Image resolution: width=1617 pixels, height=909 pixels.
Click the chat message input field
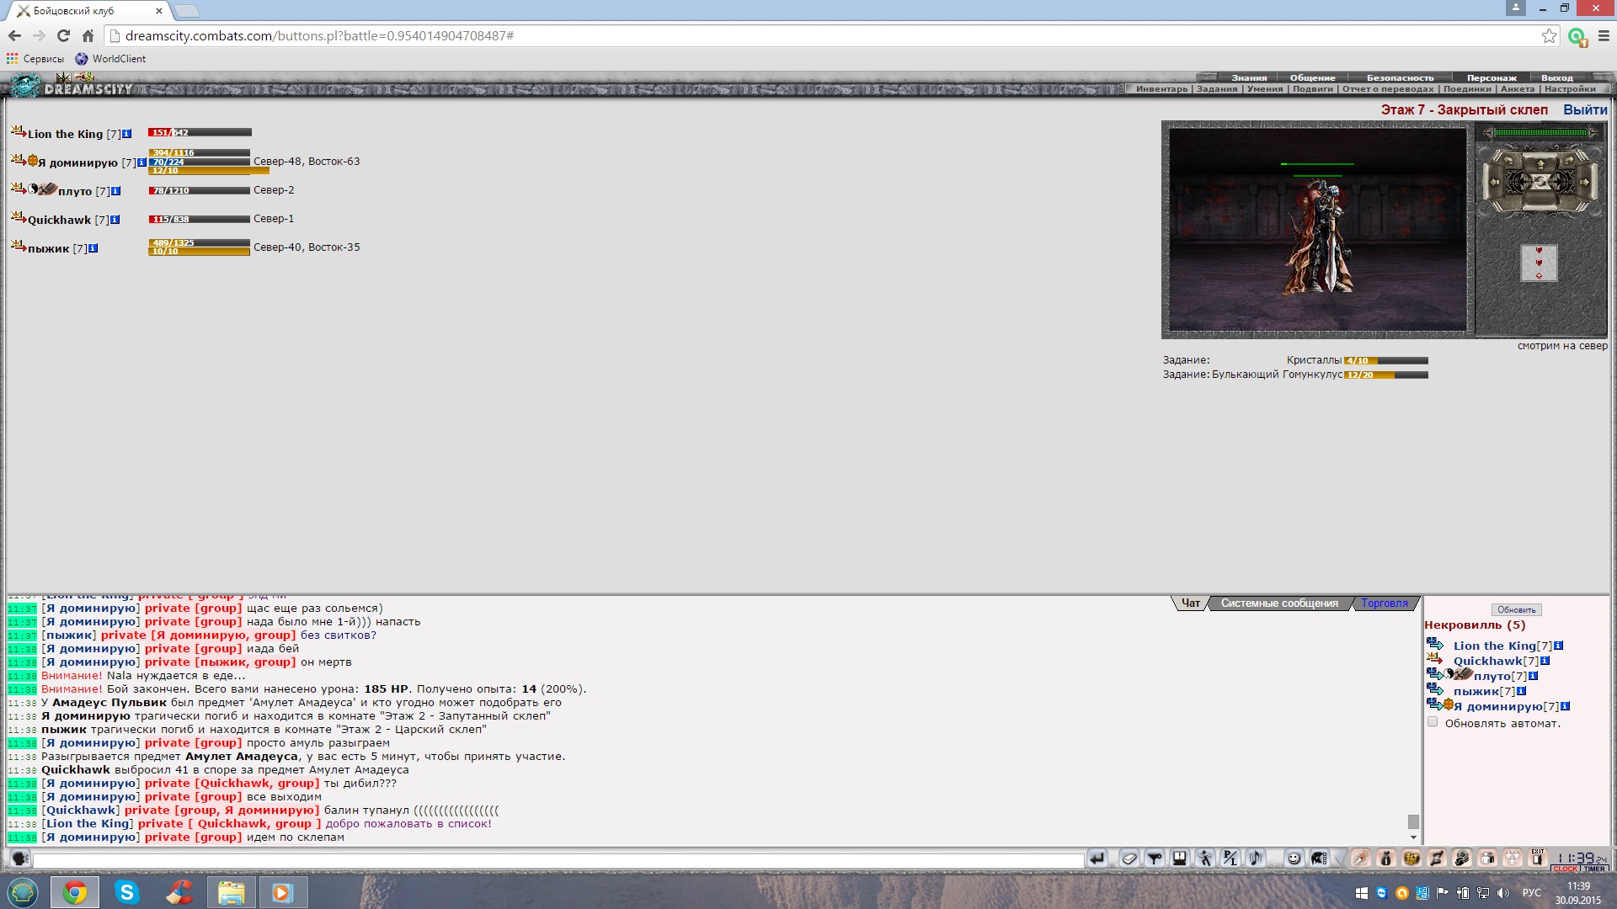(x=558, y=860)
